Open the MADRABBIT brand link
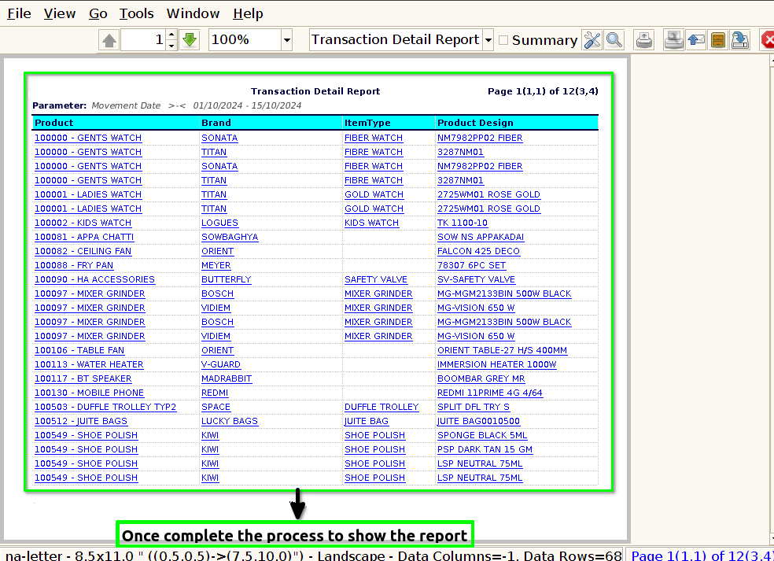 click(227, 378)
